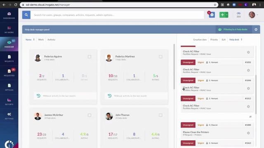264x148 pixels.
Task: Select John Thomas card checkbox
Action: [x=160, y=115]
